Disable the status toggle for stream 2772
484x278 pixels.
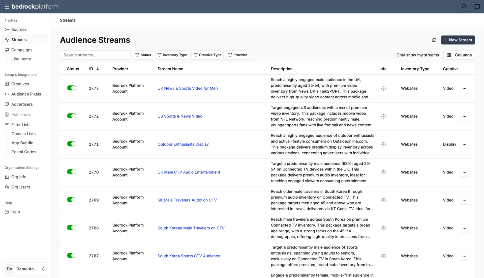click(x=72, y=116)
